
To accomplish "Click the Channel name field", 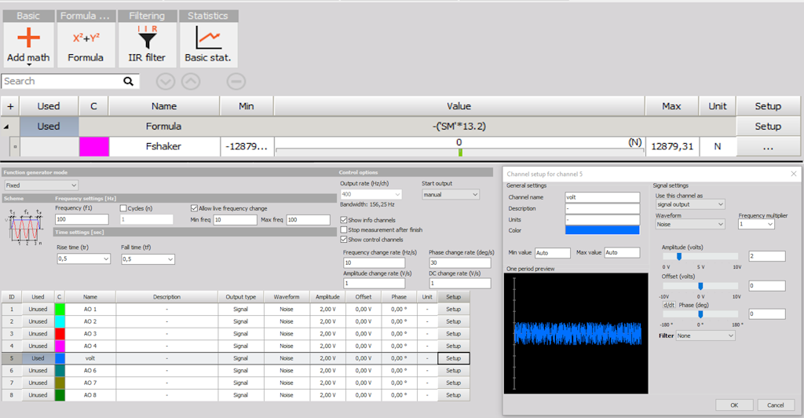I will 602,197.
